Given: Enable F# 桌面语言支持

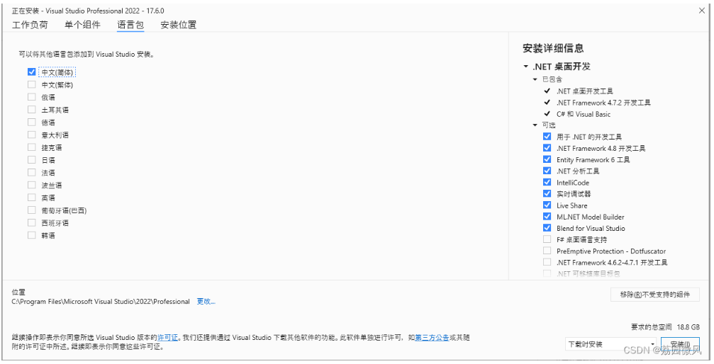Looking at the screenshot, I should pos(547,239).
